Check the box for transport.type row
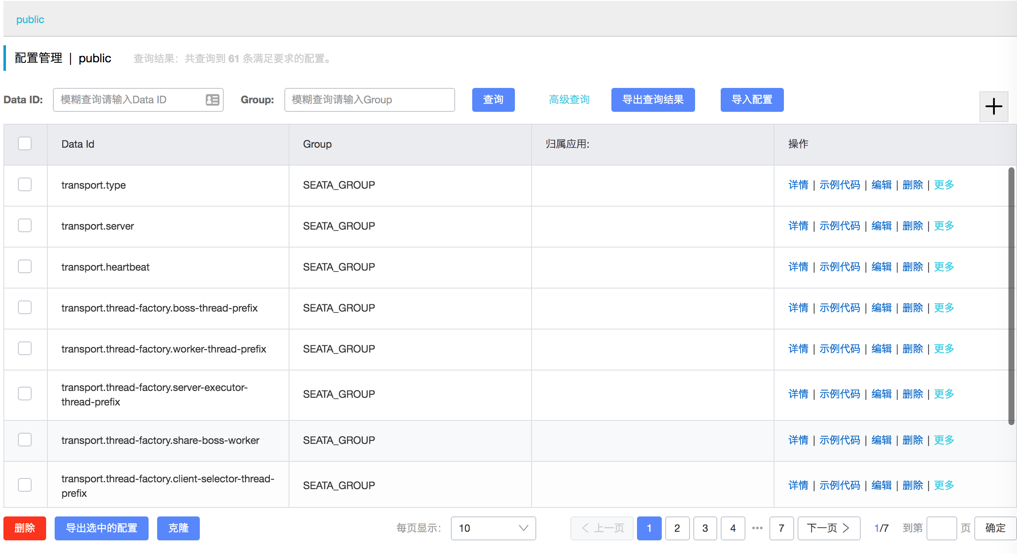1017x554 pixels. [25, 184]
